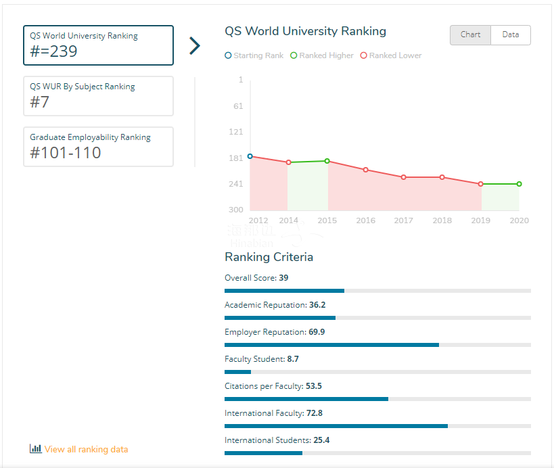Toggle the Starting Rank legend marker
The image size is (554, 468).
click(228, 55)
